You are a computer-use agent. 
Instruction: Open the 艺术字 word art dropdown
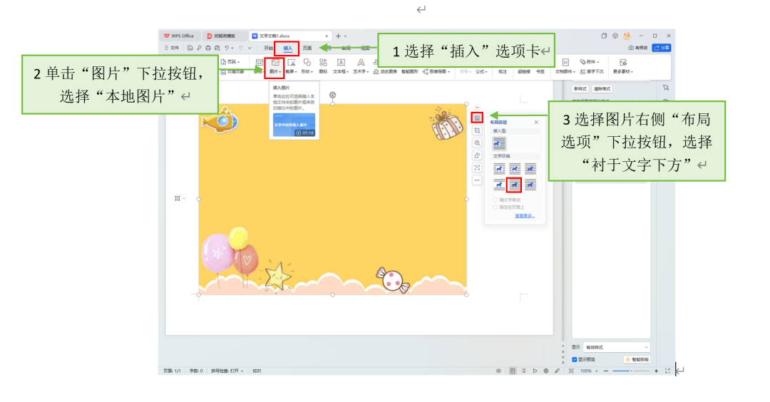pos(361,66)
